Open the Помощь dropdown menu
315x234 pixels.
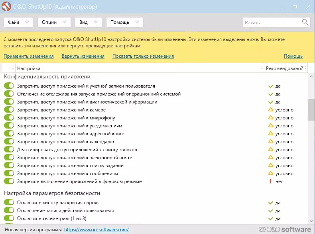pyautogui.click(x=125, y=22)
